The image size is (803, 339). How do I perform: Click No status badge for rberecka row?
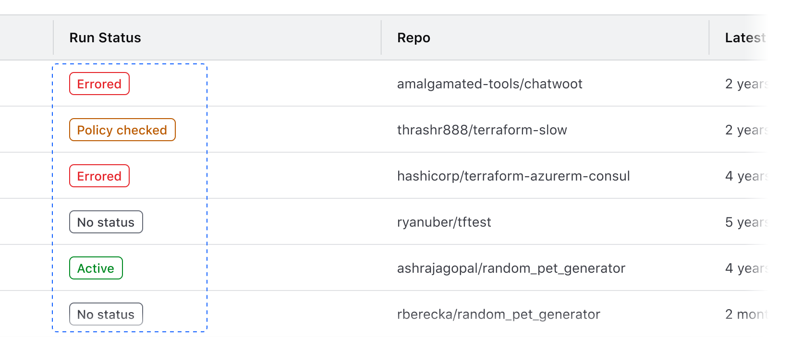[106, 315]
